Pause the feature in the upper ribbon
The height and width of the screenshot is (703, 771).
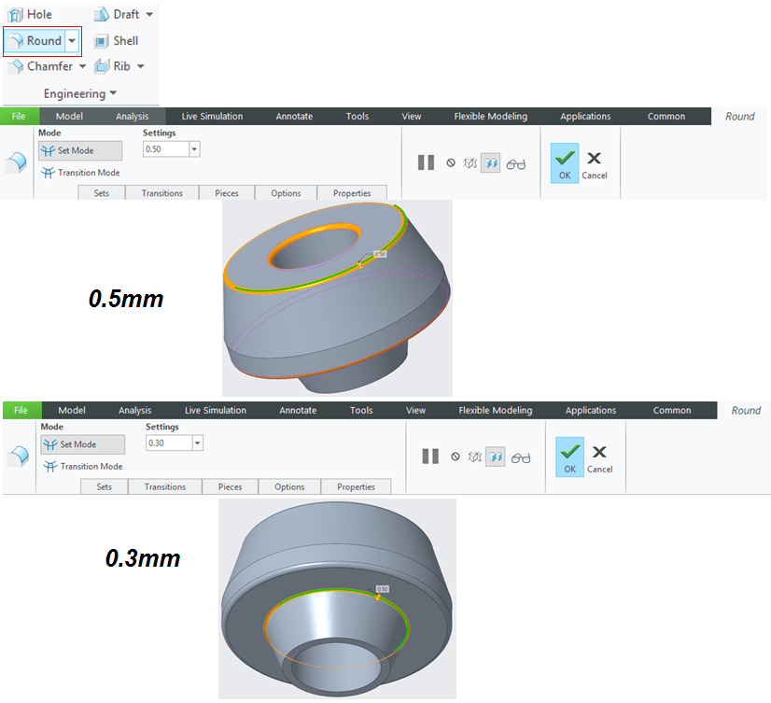(427, 162)
